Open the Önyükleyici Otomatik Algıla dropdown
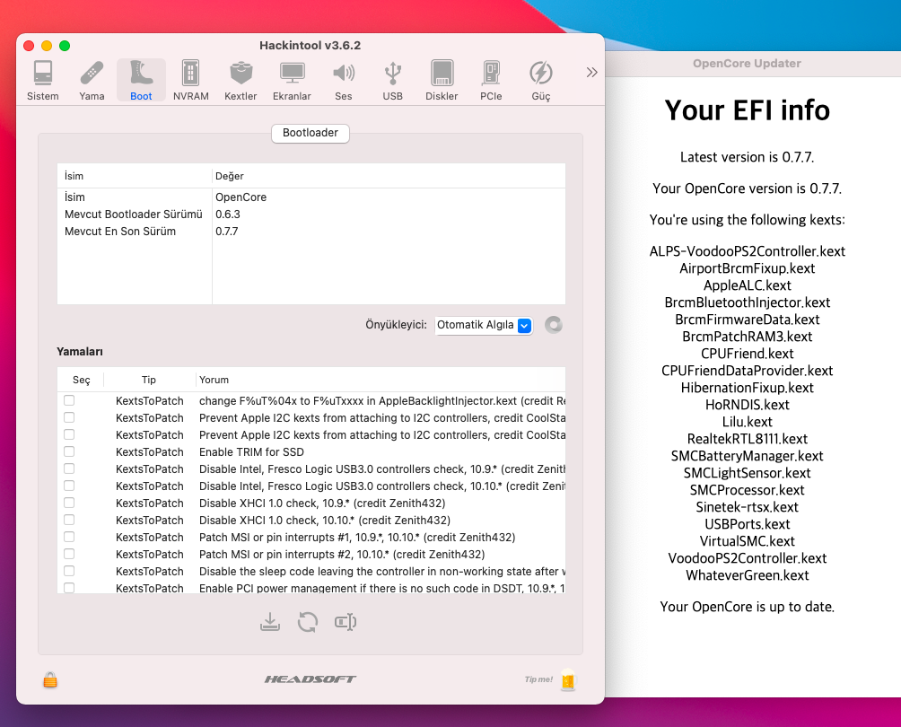This screenshot has width=901, height=727. [x=484, y=325]
